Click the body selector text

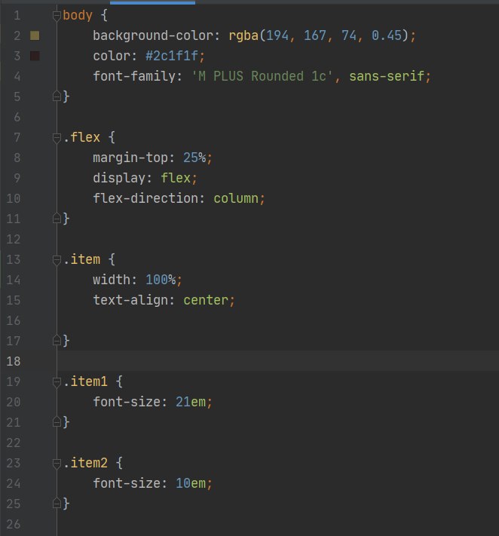(x=78, y=16)
